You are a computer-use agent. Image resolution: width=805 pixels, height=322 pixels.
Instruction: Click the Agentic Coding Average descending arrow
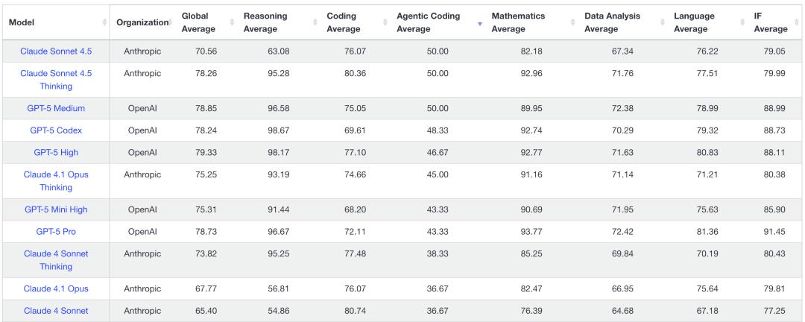click(479, 23)
